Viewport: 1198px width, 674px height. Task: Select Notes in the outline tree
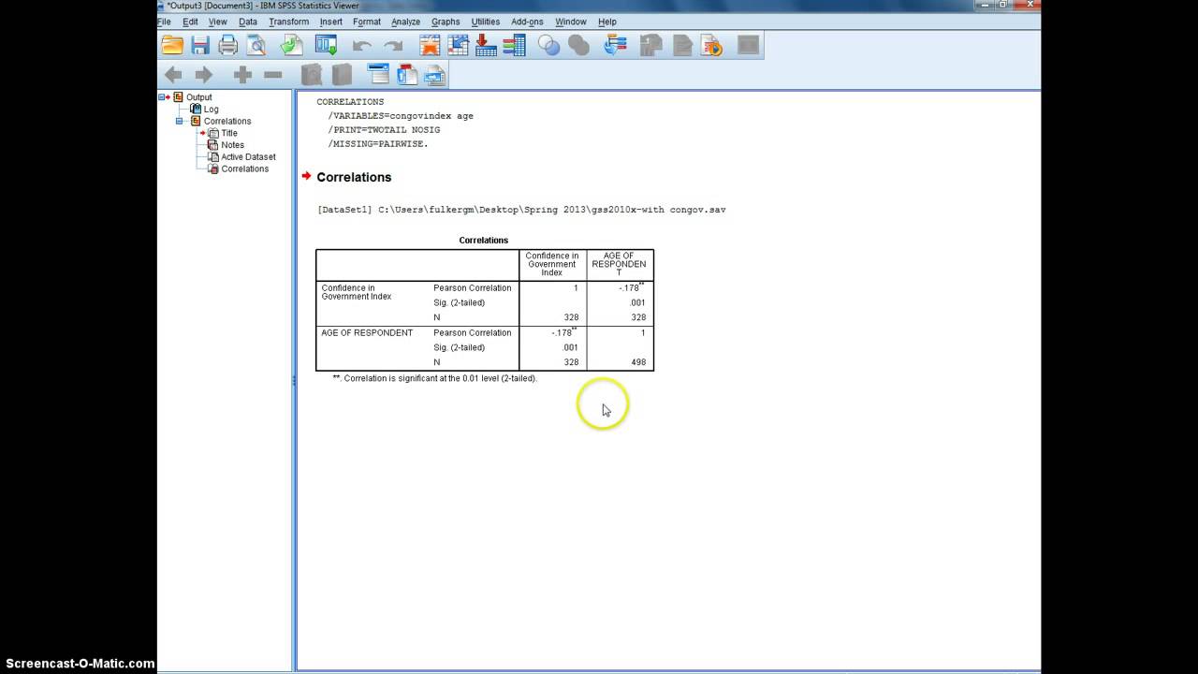[233, 145]
